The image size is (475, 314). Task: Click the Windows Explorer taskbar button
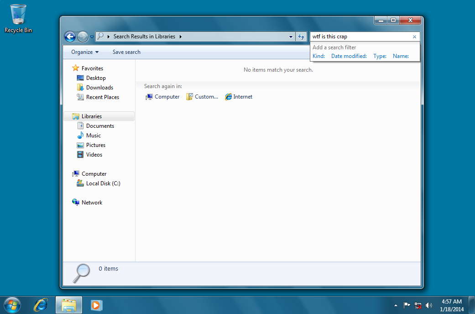coord(69,305)
